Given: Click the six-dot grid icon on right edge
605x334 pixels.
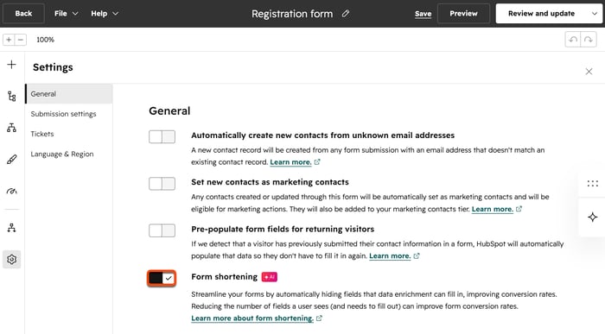Looking at the screenshot, I should (593, 183).
